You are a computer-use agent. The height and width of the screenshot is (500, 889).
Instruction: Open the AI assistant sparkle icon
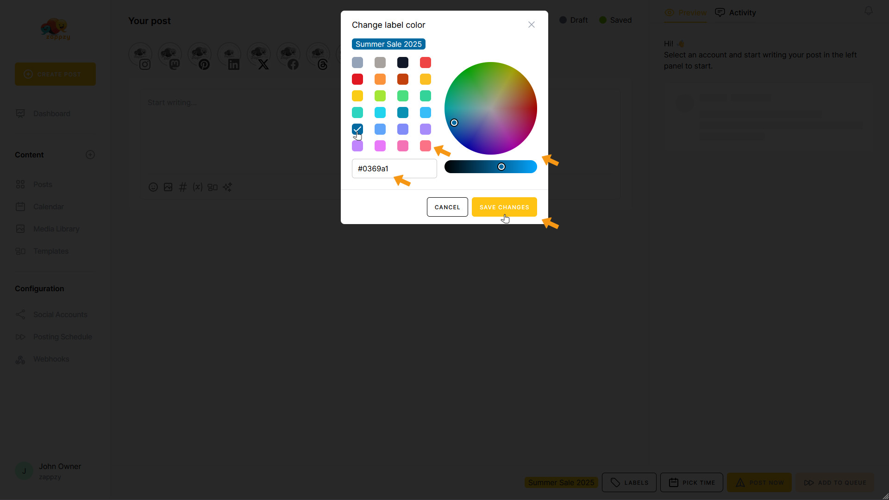(227, 187)
